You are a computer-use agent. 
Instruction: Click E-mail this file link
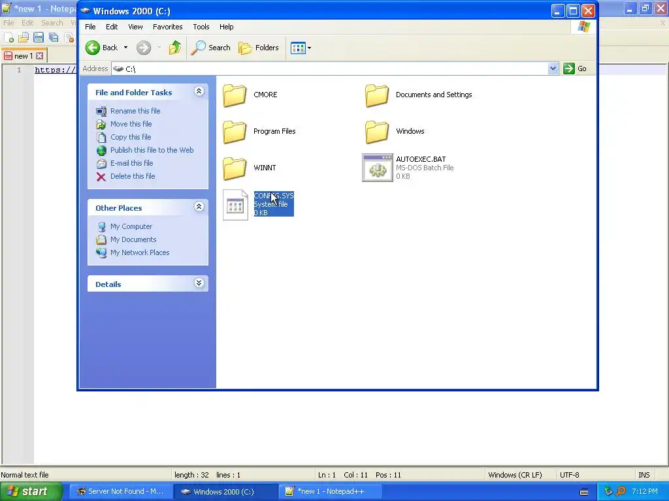[131, 163]
